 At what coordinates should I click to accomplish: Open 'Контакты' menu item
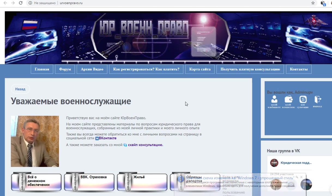[299, 69]
